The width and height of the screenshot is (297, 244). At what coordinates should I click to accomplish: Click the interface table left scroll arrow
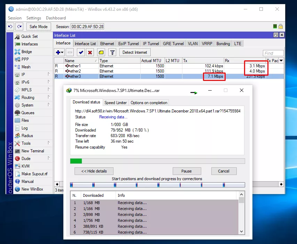[x=57, y=184]
